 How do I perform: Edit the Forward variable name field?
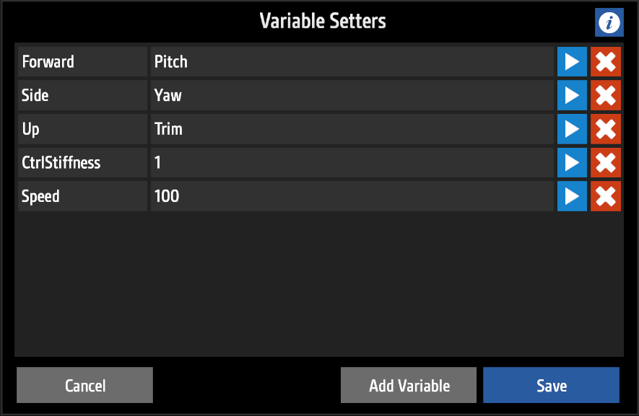pyautogui.click(x=82, y=62)
